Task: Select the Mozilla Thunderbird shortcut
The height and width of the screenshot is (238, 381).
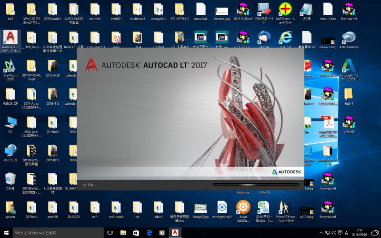Action: (264, 40)
